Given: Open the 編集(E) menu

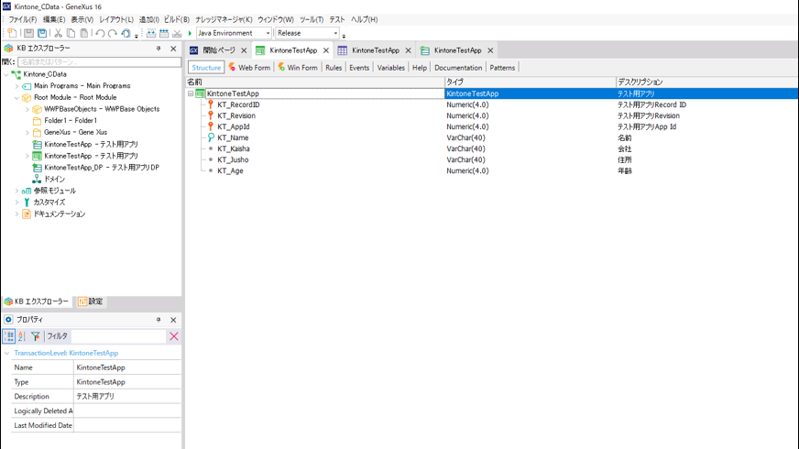Looking at the screenshot, I should pyautogui.click(x=53, y=19).
